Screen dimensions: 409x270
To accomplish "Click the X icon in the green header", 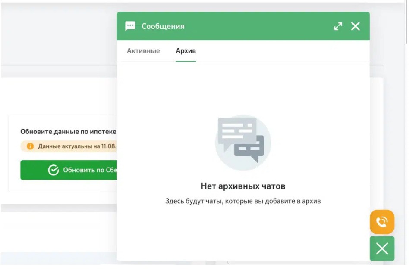I will (356, 26).
